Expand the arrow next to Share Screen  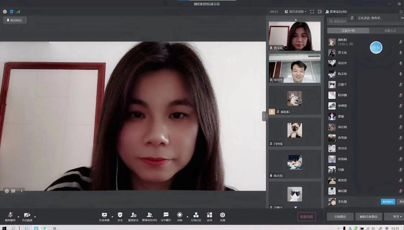tap(112, 216)
